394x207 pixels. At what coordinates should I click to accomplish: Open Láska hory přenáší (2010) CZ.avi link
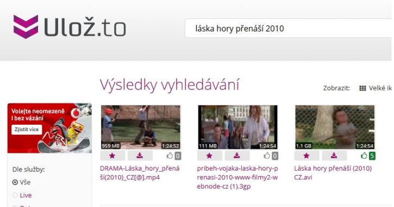[x=333, y=173]
